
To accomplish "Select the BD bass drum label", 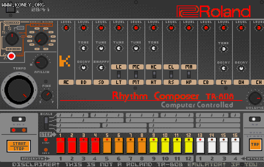I will [84, 82].
